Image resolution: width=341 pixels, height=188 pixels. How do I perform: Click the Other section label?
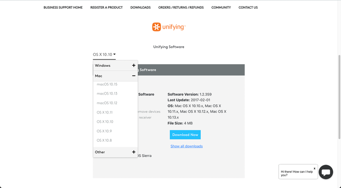click(x=100, y=152)
